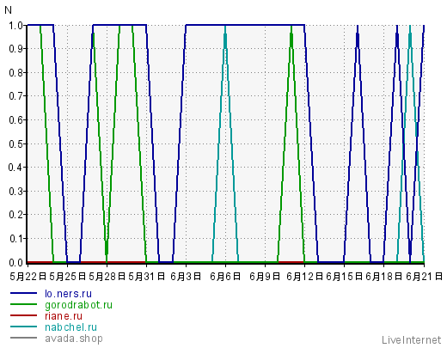Click the 1.0 value on the Y axis
The image size is (447, 348).
click(x=15, y=26)
